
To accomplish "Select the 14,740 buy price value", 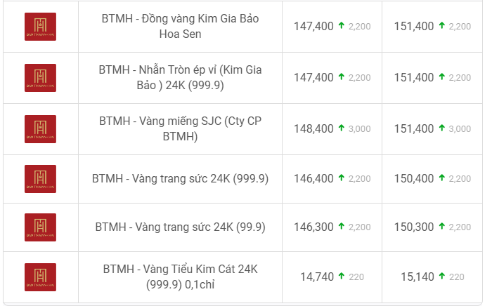I will [x=317, y=277].
